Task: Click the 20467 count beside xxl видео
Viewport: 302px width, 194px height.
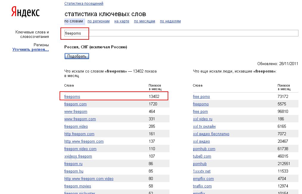Action: click(283, 141)
